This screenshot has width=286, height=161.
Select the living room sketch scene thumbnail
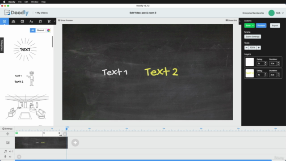pos(27,107)
